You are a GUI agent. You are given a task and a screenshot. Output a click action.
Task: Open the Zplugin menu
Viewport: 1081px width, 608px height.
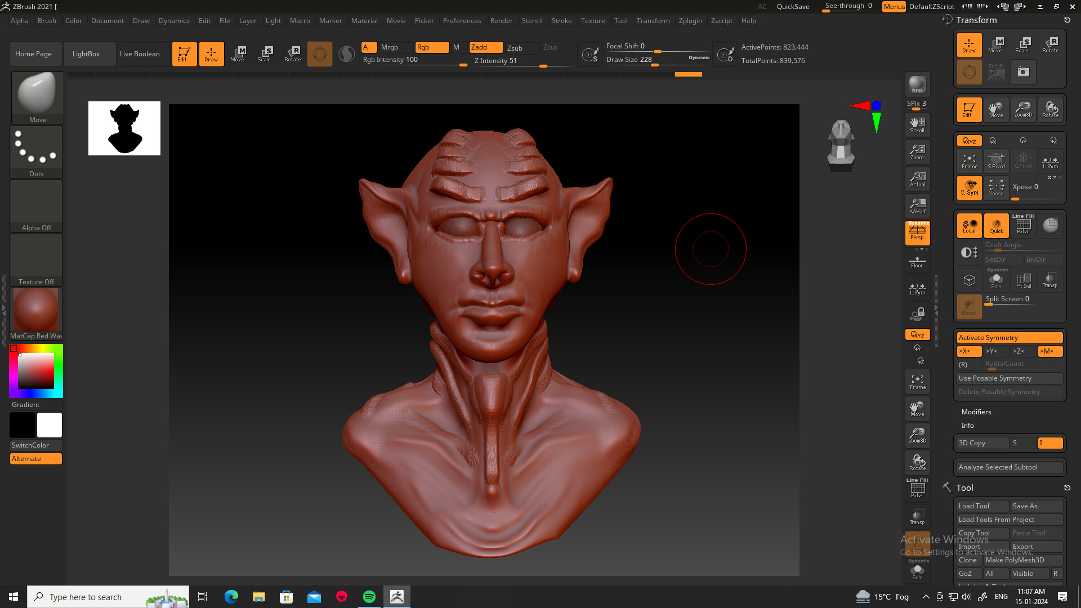(x=690, y=21)
